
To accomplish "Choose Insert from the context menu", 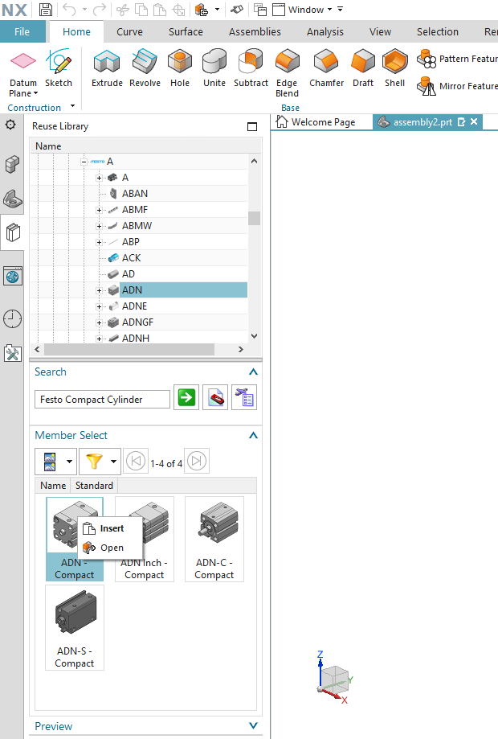I will (110, 529).
